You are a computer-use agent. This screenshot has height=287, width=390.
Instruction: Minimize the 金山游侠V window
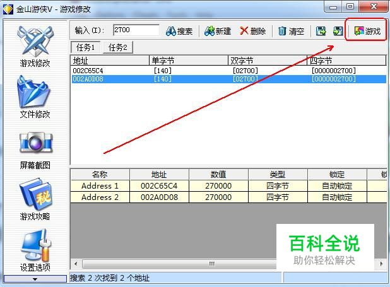point(333,7)
